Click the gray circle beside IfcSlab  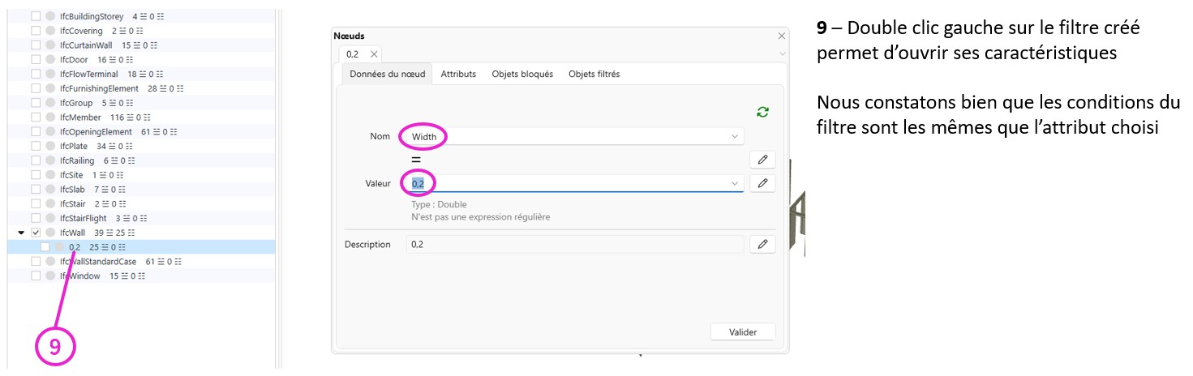tap(50, 189)
